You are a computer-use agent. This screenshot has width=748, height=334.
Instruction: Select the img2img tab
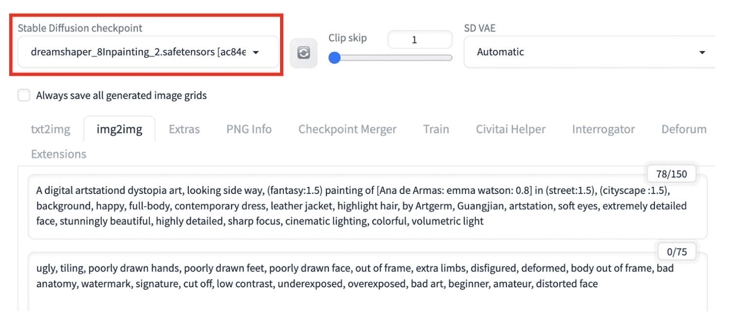(119, 128)
